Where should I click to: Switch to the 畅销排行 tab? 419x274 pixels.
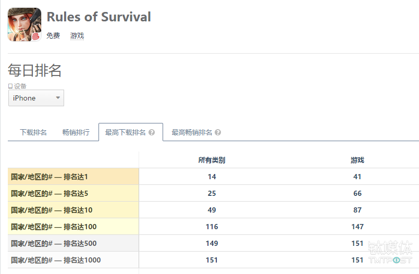pos(76,132)
